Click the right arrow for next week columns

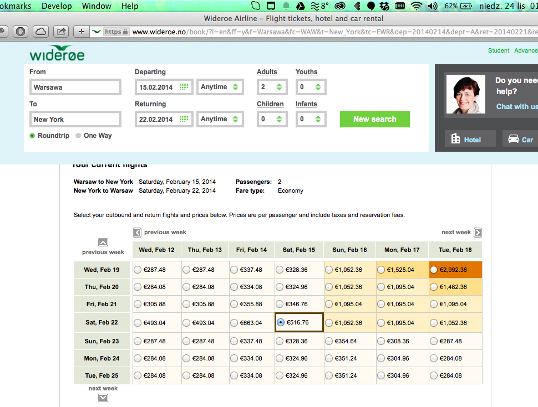[478, 233]
